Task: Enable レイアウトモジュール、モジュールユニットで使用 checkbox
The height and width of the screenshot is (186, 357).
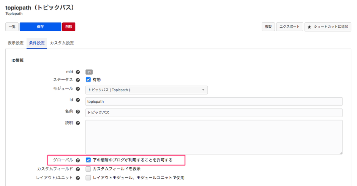Action: click(88, 178)
